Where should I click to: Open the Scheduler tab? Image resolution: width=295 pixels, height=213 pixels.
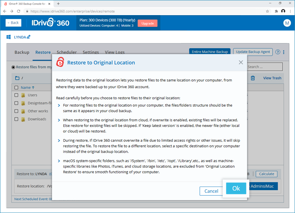[67, 52]
